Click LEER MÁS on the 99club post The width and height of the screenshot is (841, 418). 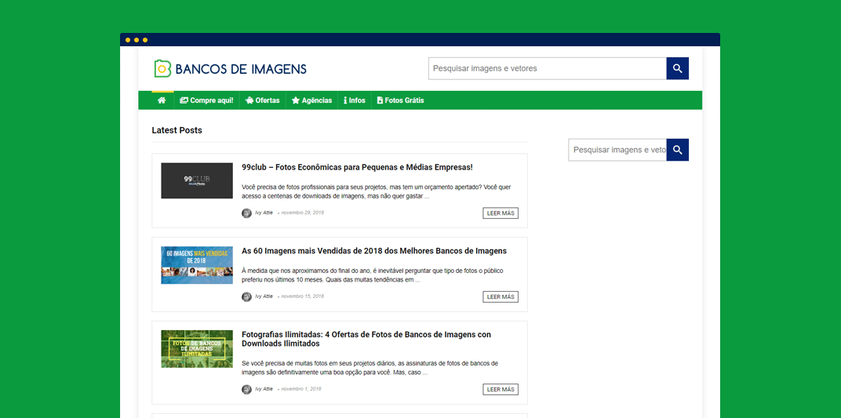point(501,213)
